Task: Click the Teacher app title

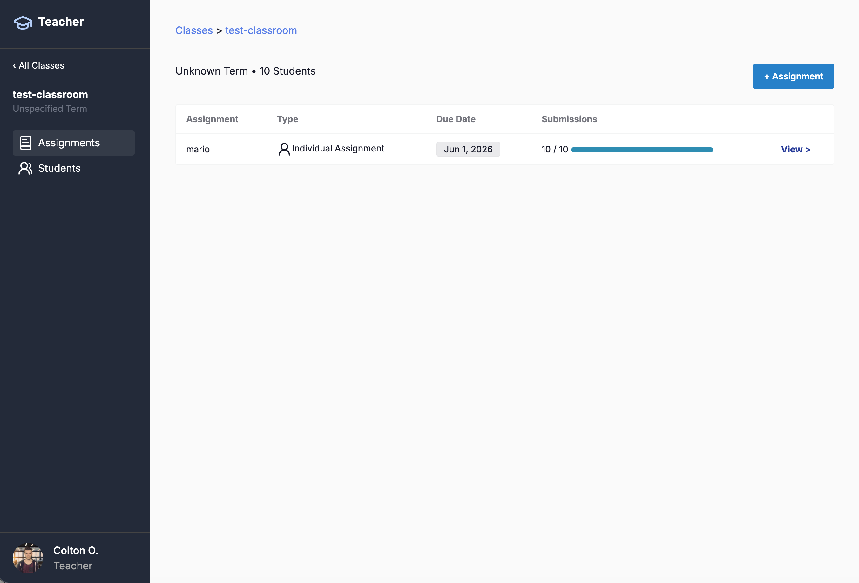Action: [61, 22]
